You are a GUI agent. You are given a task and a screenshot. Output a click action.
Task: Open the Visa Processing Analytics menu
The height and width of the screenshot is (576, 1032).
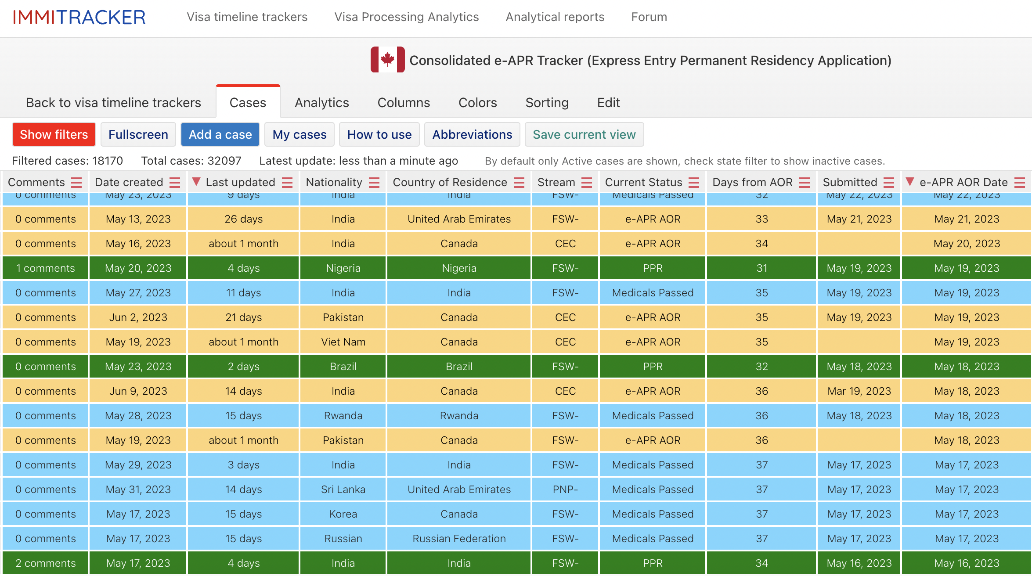coord(406,17)
